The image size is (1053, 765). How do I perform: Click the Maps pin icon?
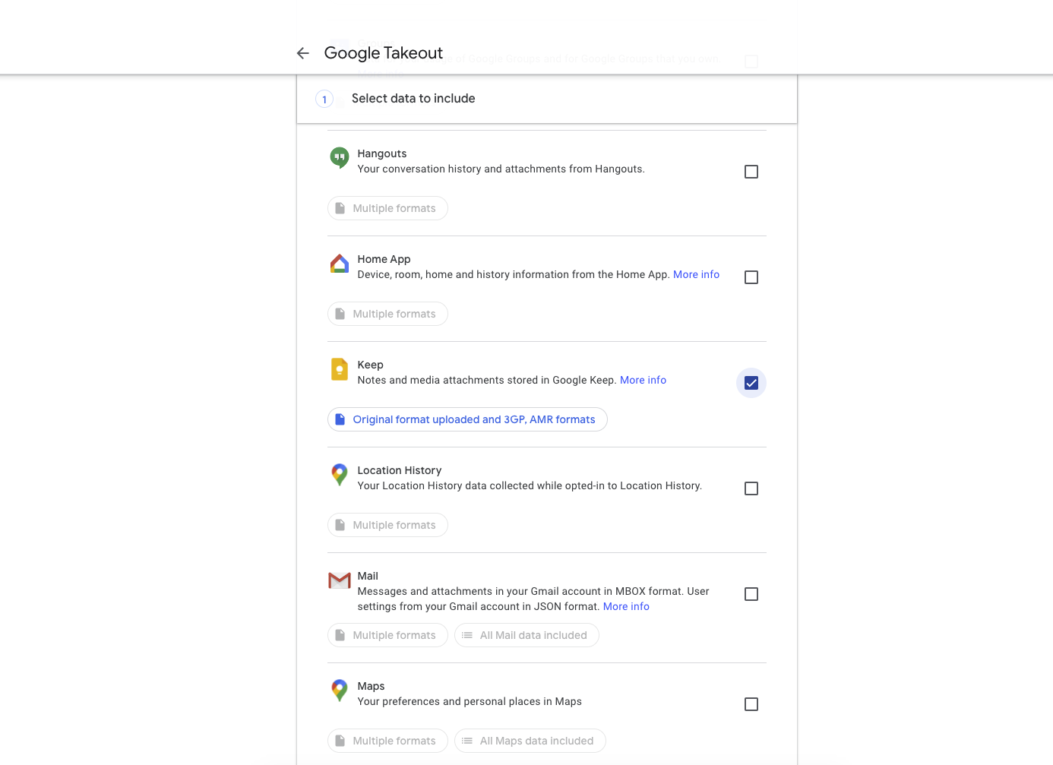point(340,691)
